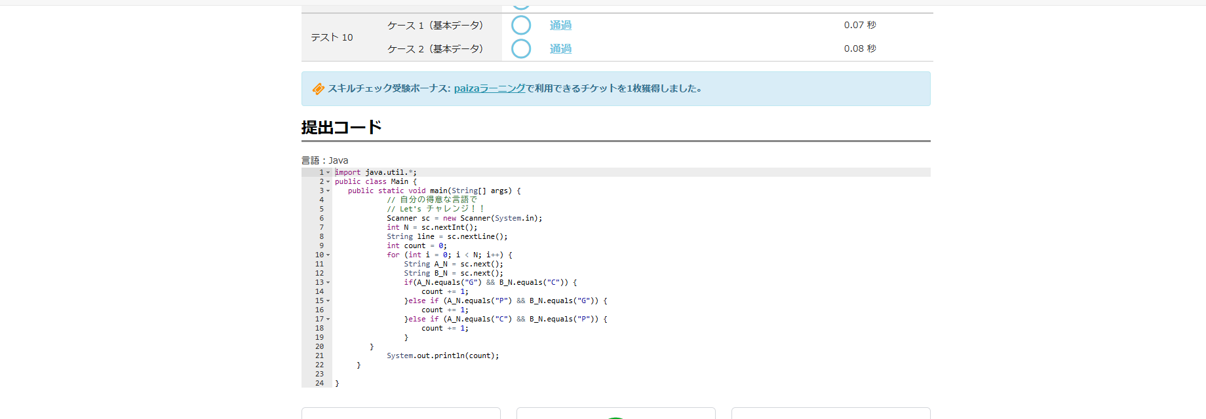The height and width of the screenshot is (419, 1206).
Task: Collapse the if block at line 13
Action: (x=328, y=283)
